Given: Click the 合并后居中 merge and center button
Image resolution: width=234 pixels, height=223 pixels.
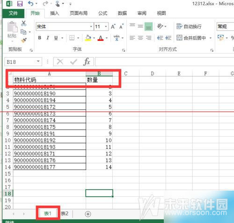Looking at the screenshot, I should click(191, 38).
